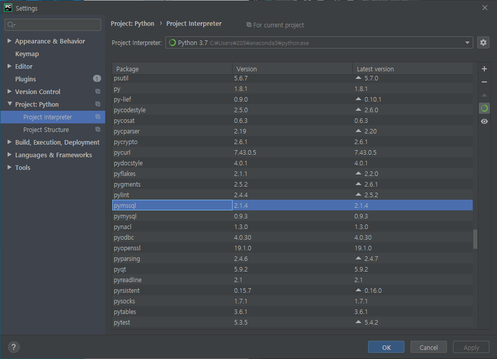Expand Build, Execution, Deployment section
The width and height of the screenshot is (497, 359).
click(x=9, y=142)
